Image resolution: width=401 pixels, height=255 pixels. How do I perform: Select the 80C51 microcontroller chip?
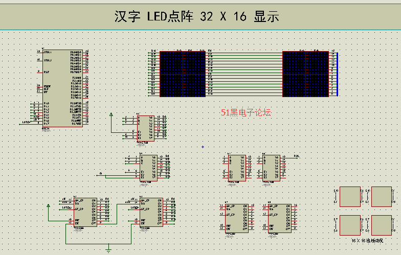(62, 88)
